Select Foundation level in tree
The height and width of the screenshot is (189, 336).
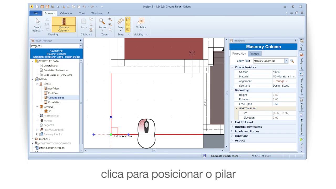(x=54, y=102)
